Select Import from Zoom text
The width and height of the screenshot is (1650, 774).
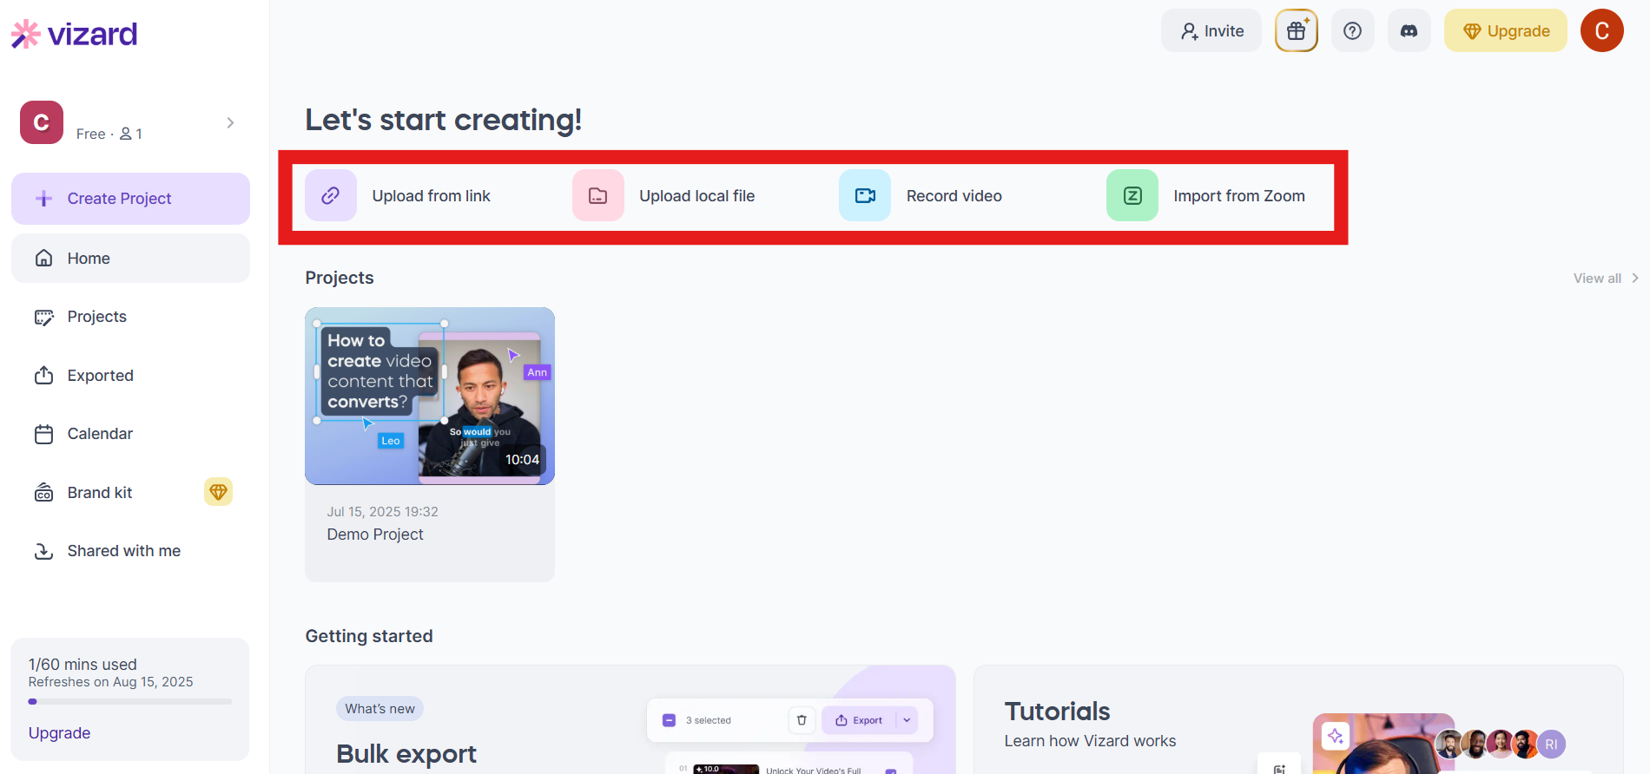click(x=1239, y=196)
